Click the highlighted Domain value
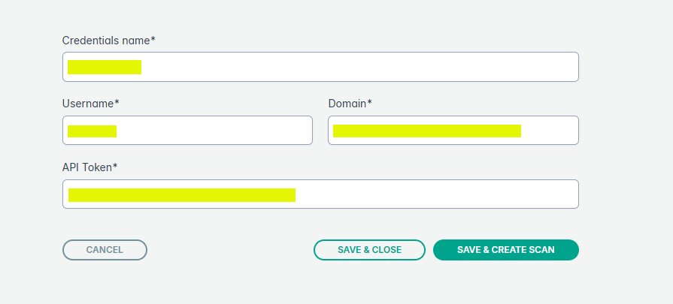 tap(426, 131)
